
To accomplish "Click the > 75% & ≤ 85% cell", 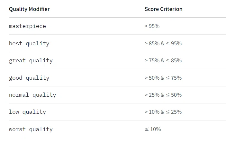I will pyautogui.click(x=163, y=60).
